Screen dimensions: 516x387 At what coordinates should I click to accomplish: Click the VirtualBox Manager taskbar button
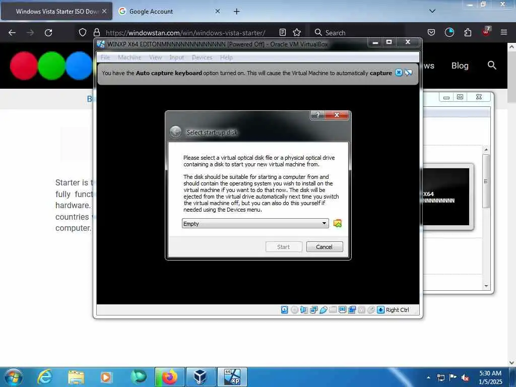pyautogui.click(x=201, y=377)
